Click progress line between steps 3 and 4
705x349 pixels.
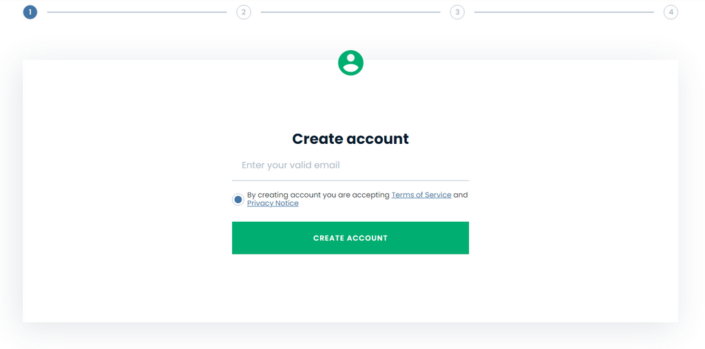coord(565,12)
